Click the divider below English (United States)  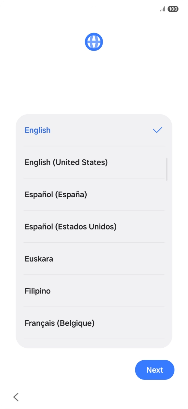[94, 178]
